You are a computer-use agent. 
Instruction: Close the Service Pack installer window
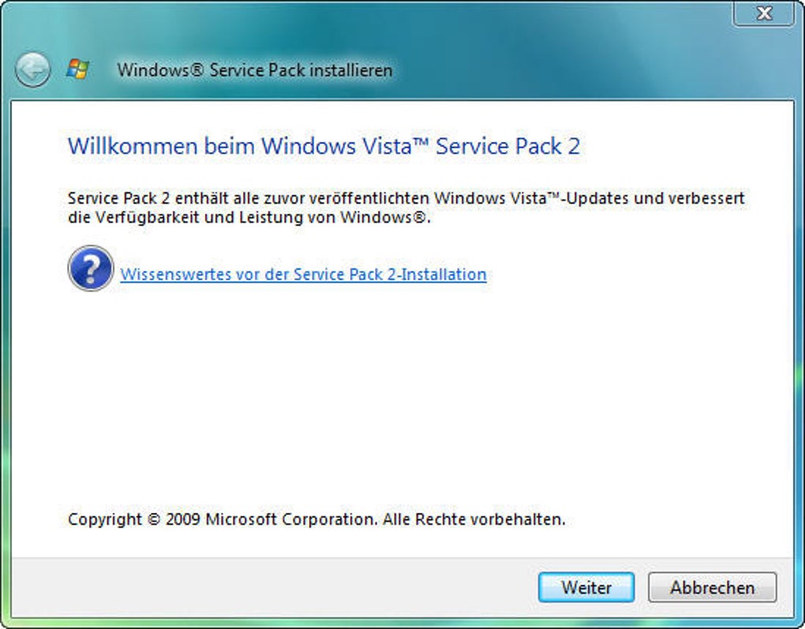point(763,13)
